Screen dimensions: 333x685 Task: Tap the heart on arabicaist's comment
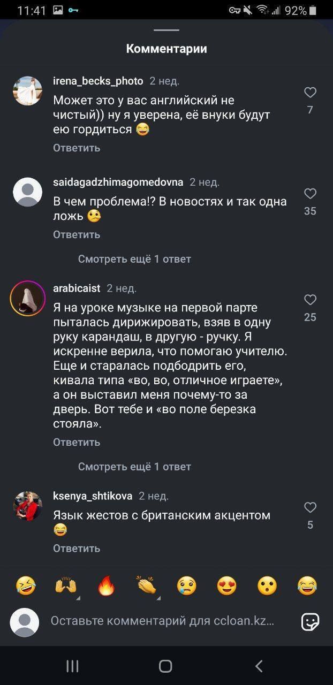click(x=310, y=300)
